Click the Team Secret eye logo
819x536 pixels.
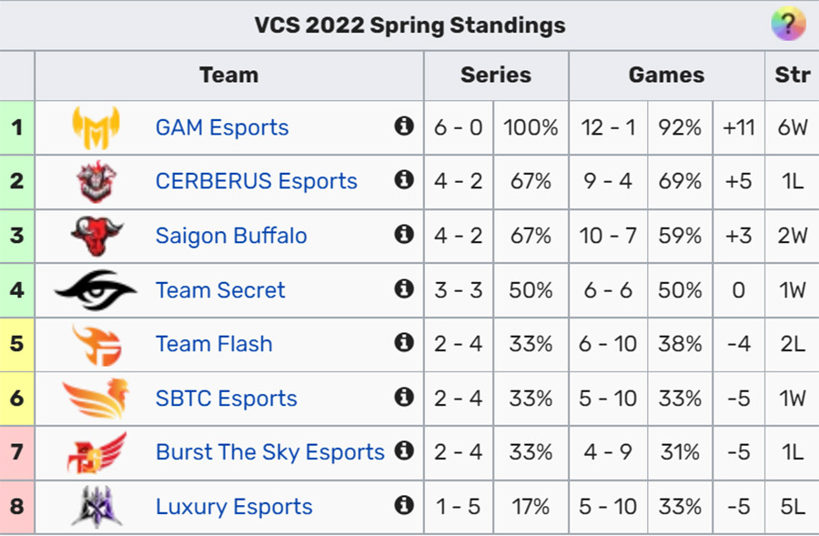coord(96,290)
